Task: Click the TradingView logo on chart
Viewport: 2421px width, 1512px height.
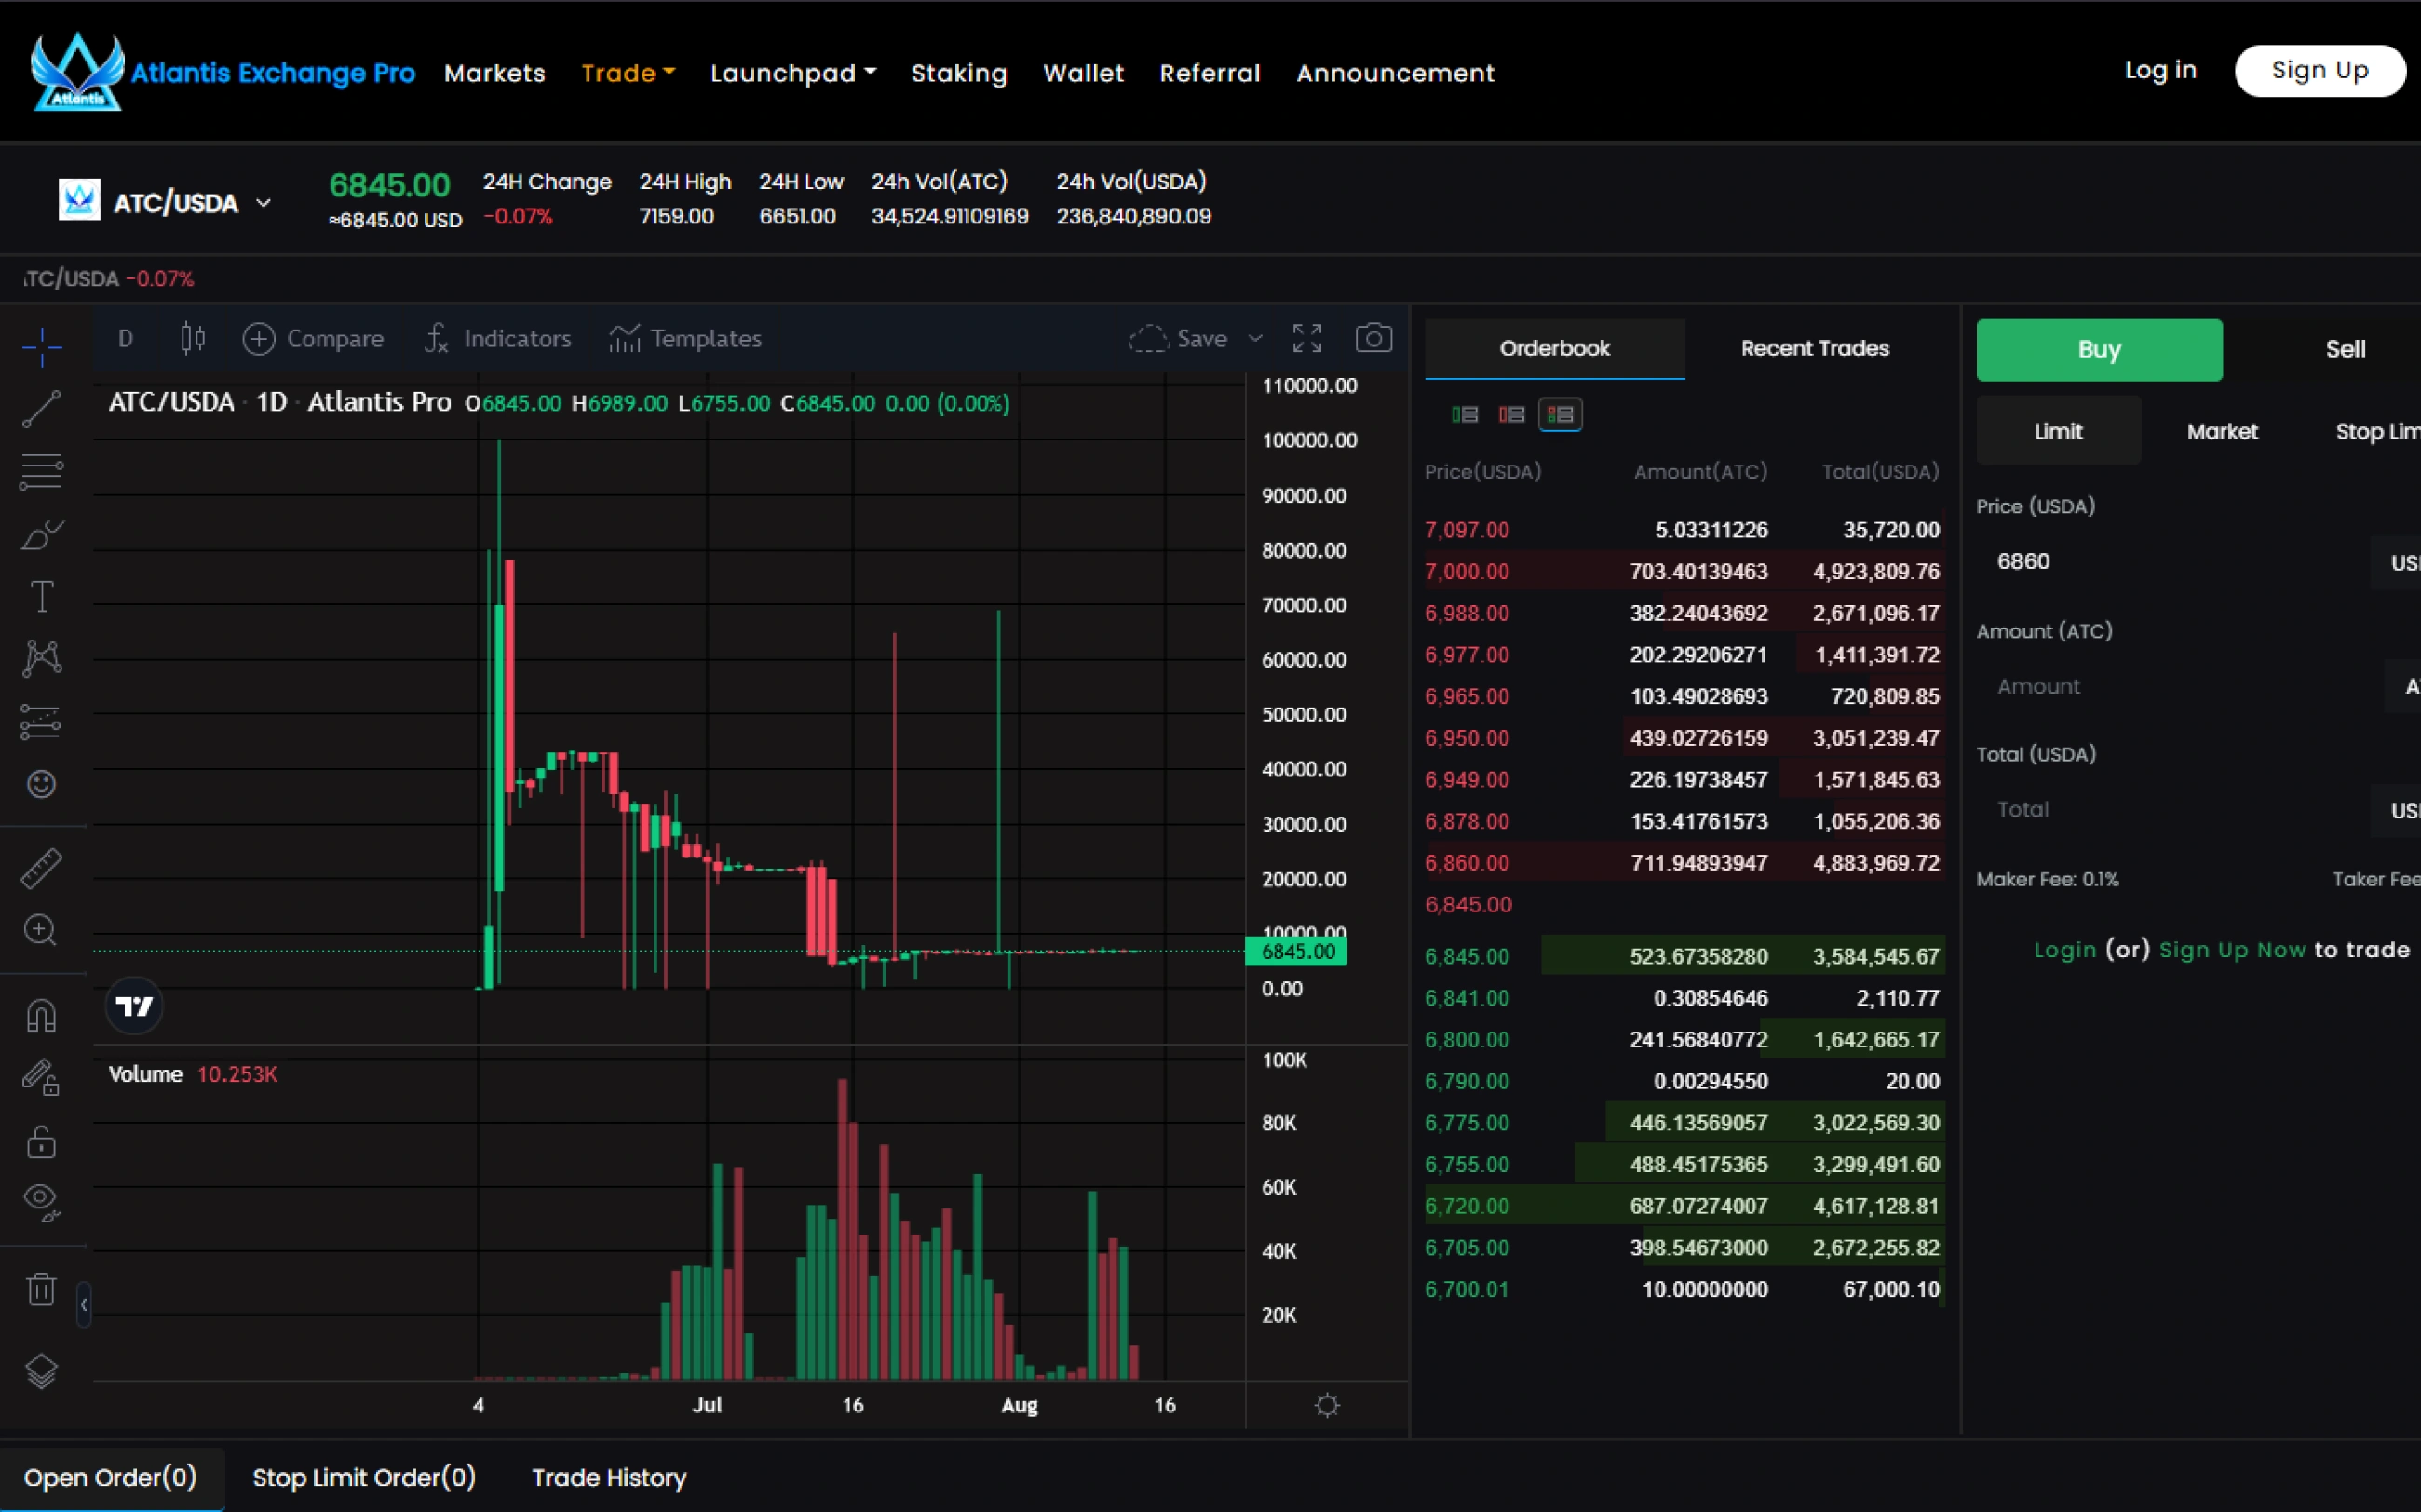Action: pos(134,1006)
